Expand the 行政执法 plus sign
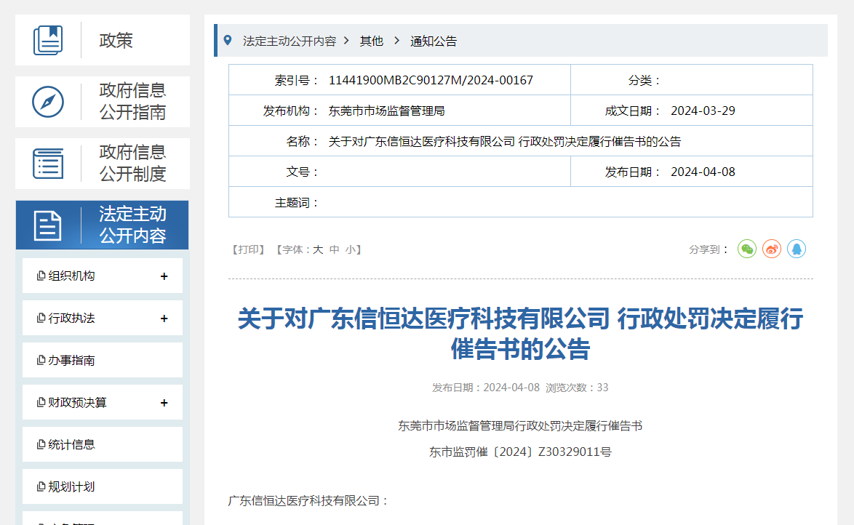Viewport: 854px width, 525px height. pos(164,318)
